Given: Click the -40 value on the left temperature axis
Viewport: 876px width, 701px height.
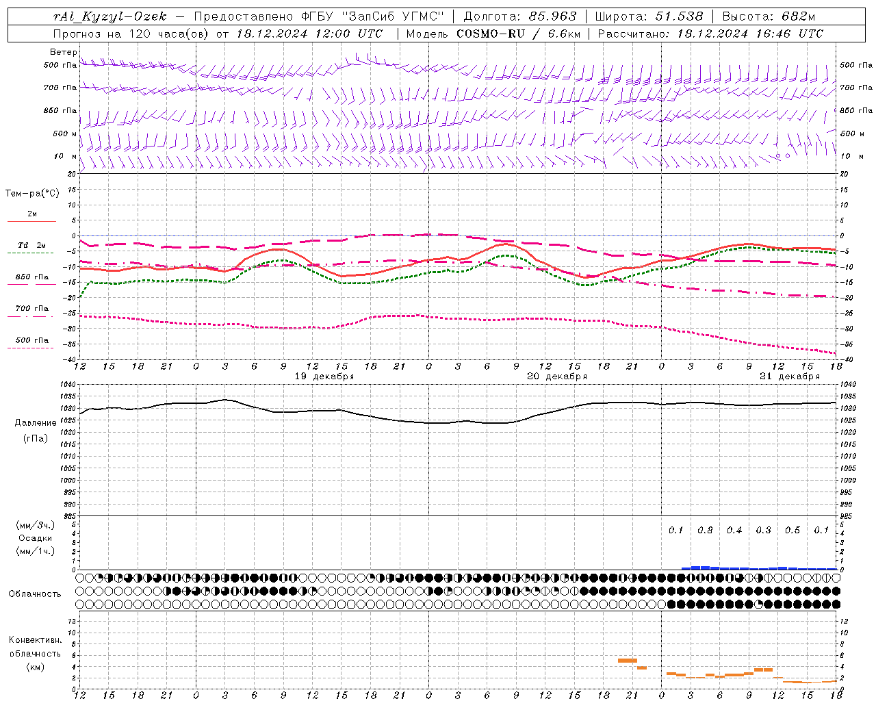Looking at the screenshot, I should (70, 360).
